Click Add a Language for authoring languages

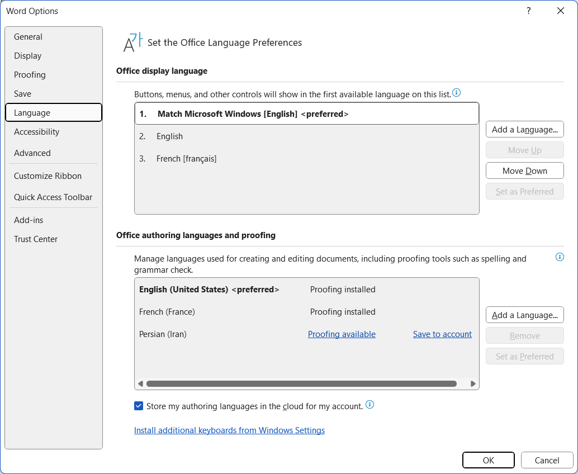point(524,315)
